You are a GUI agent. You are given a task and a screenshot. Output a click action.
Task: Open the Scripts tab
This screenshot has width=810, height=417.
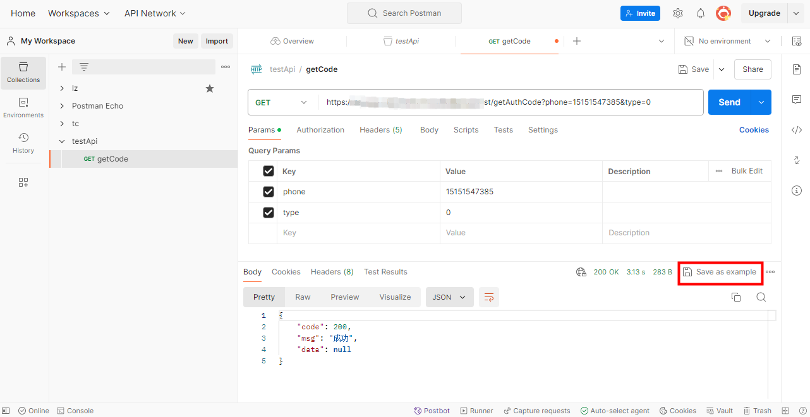[x=466, y=130]
